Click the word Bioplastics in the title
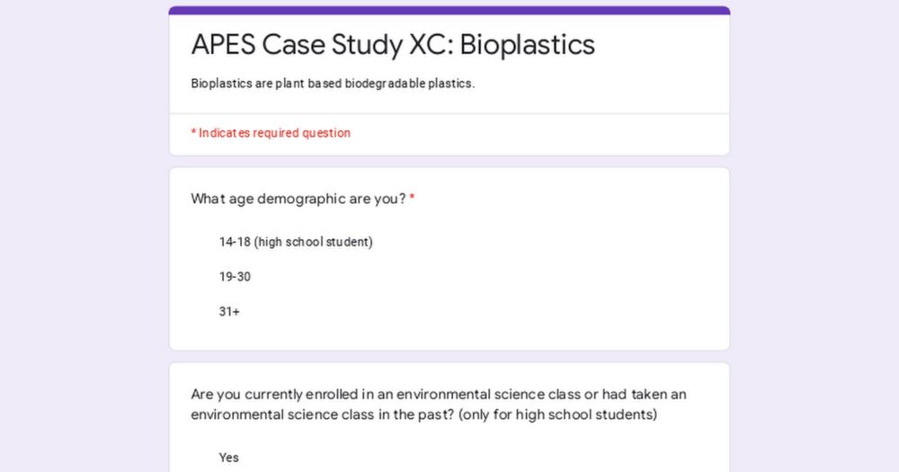The image size is (899, 472). pyautogui.click(x=528, y=45)
